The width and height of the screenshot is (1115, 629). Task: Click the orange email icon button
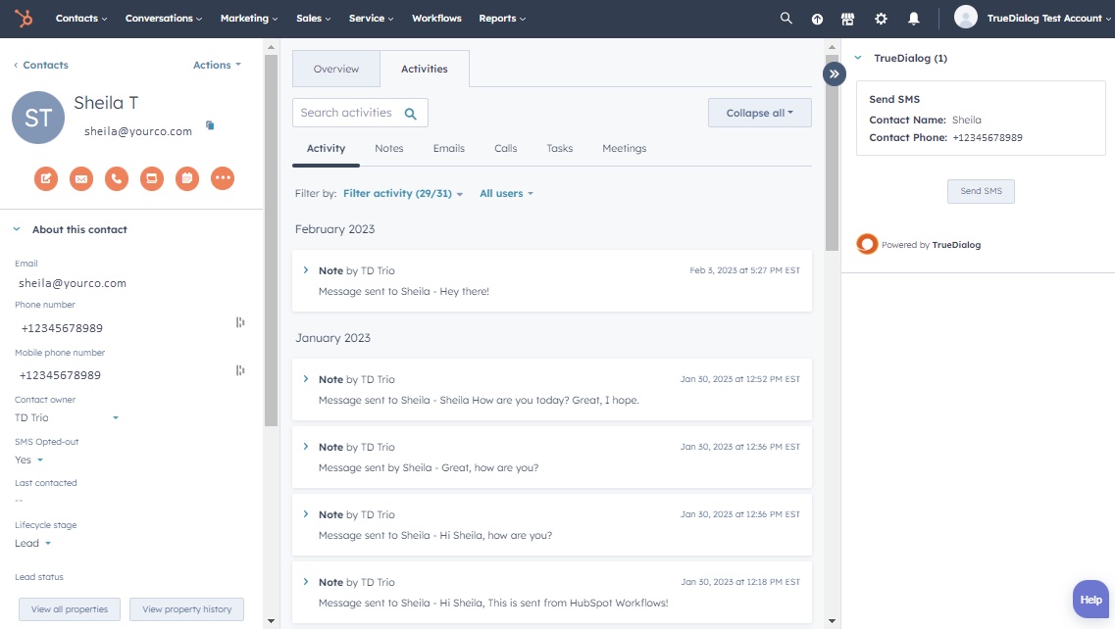(x=81, y=178)
